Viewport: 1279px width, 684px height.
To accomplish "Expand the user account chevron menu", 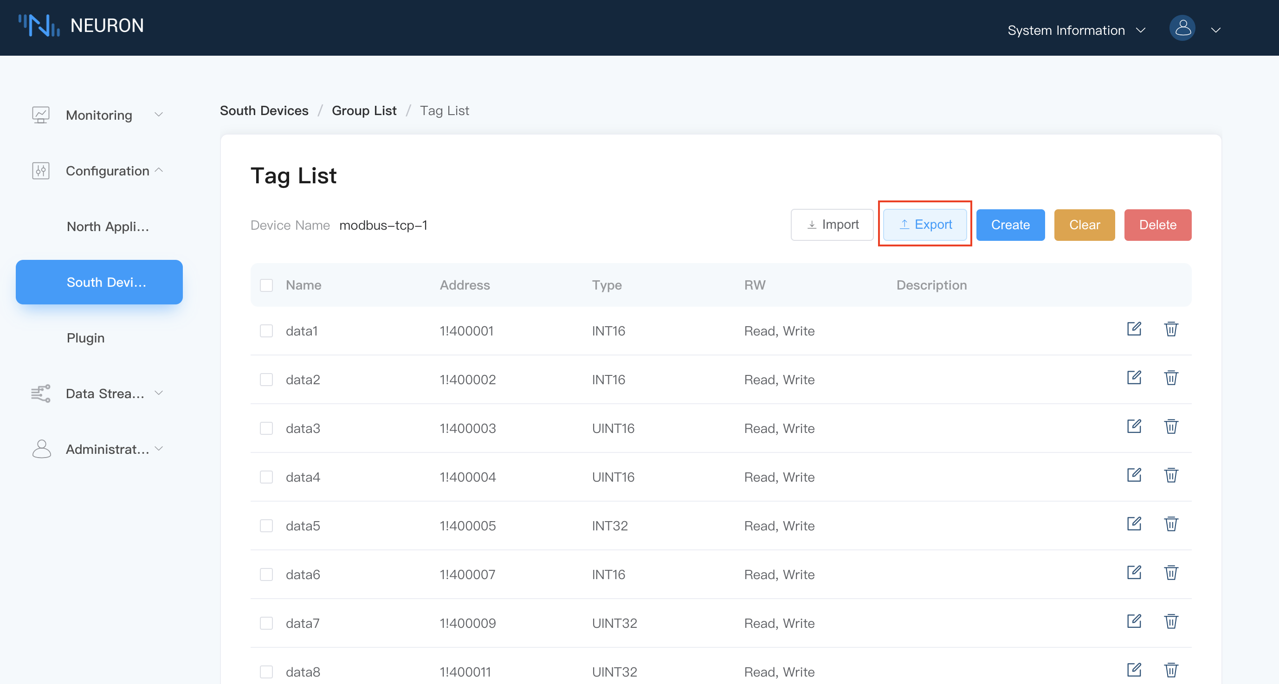I will pos(1215,30).
